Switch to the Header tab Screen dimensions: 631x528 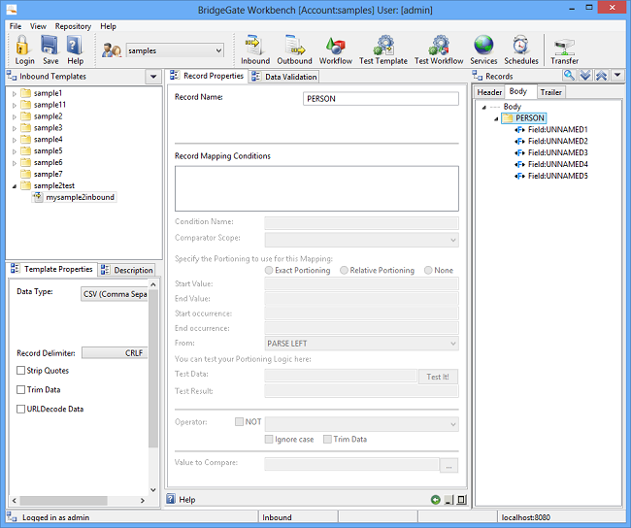point(489,92)
